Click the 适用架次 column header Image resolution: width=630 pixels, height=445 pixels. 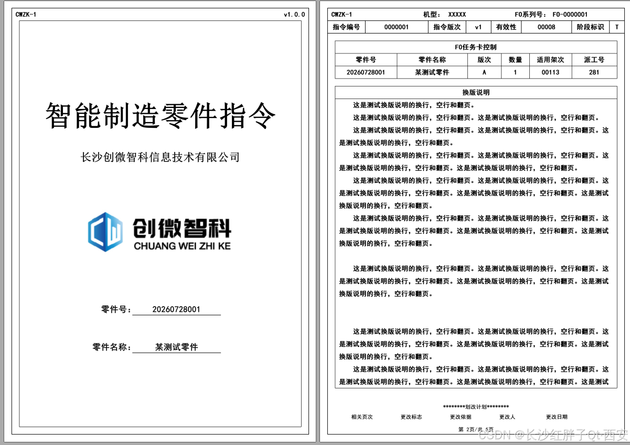pyautogui.click(x=550, y=60)
